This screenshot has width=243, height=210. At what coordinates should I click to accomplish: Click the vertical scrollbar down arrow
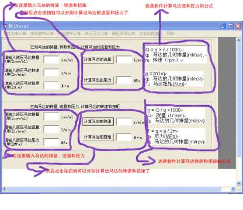point(238,183)
